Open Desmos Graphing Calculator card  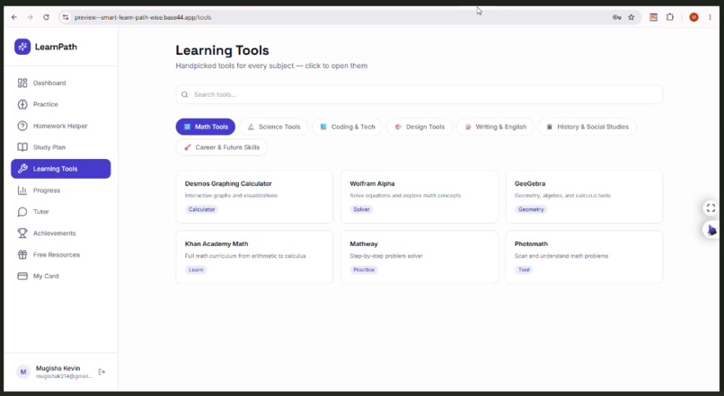254,197
